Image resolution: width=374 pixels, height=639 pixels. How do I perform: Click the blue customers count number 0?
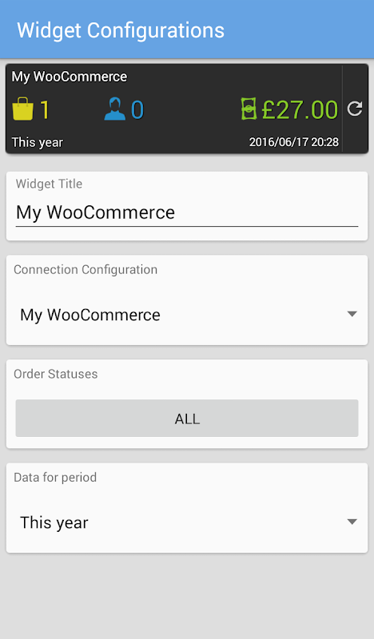pos(137,109)
